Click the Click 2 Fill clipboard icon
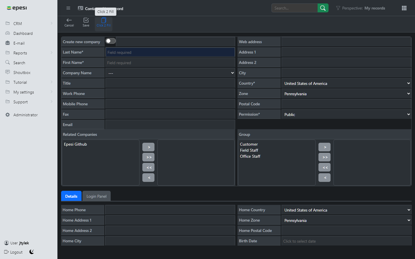The width and height of the screenshot is (415, 259). click(104, 20)
